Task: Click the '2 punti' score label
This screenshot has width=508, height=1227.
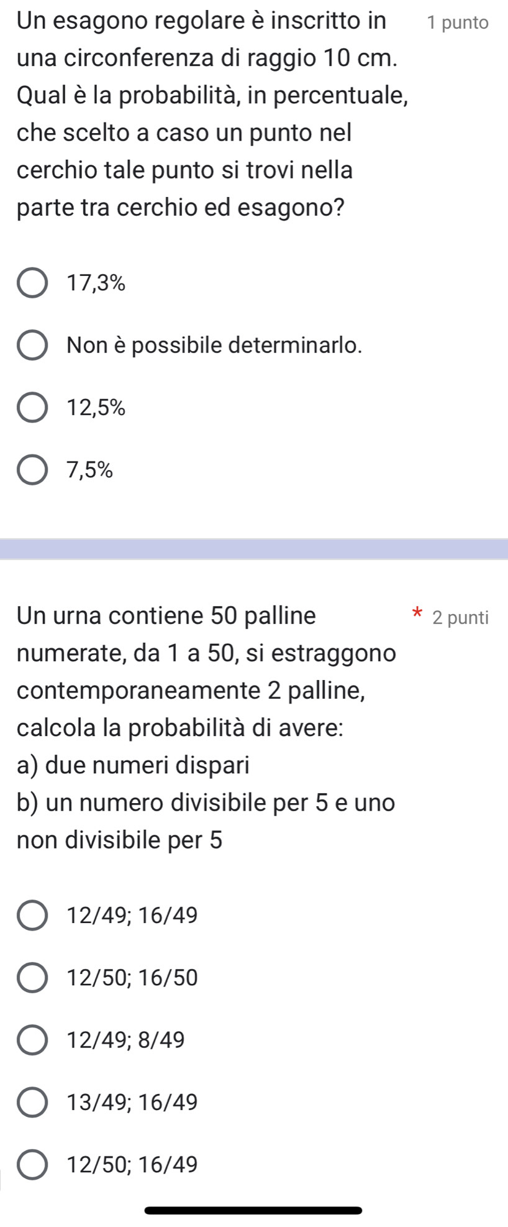Action: pyautogui.click(x=461, y=618)
